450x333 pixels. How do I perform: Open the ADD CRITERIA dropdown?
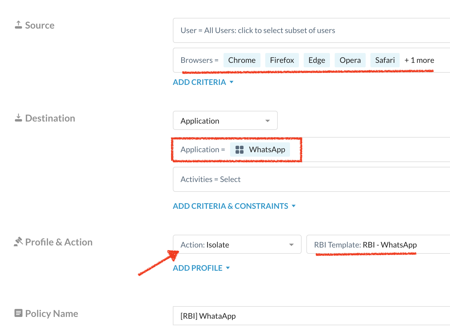coord(203,82)
